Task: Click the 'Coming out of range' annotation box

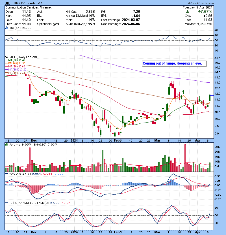Action: tap(174, 63)
